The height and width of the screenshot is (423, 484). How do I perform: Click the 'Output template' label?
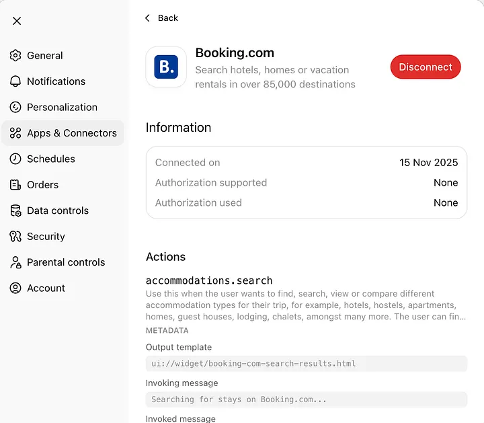click(x=179, y=348)
